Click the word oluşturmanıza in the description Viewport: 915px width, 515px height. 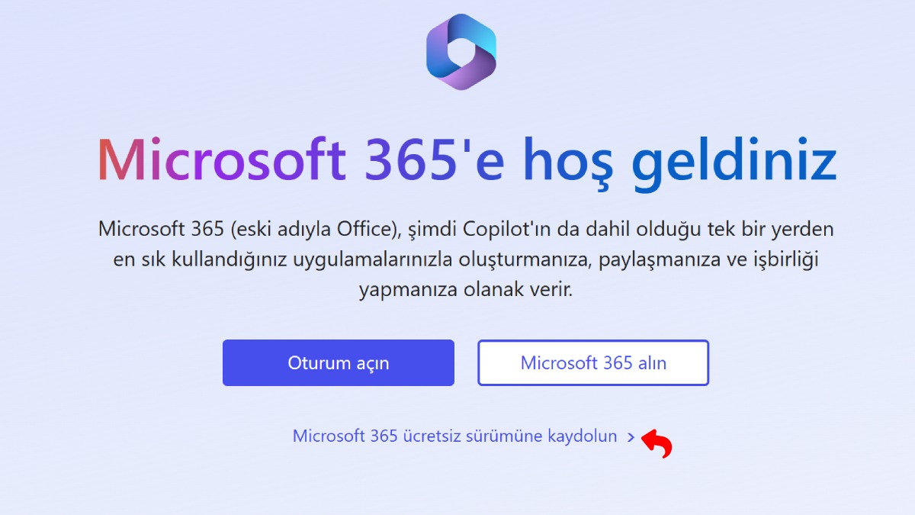[526, 261]
